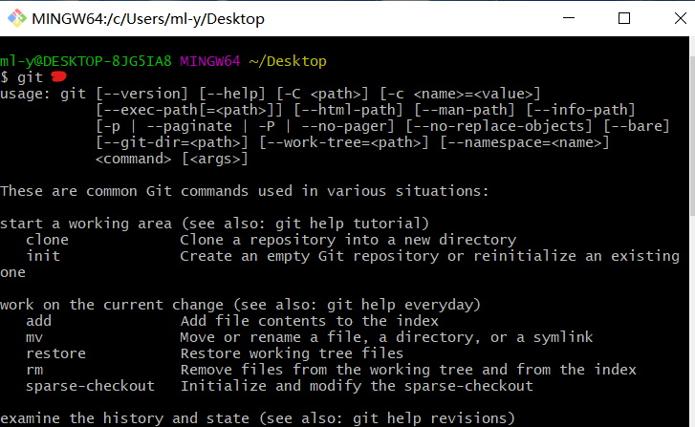Maximize the MINGW64 terminal window
Viewport: 695px width, 427px height.
coord(624,18)
